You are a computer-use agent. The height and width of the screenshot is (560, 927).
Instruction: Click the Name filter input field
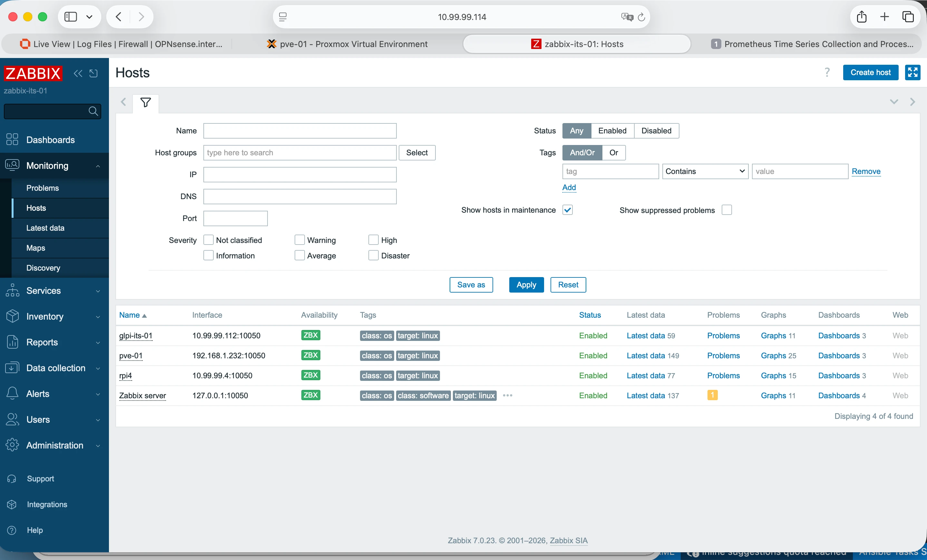(300, 130)
